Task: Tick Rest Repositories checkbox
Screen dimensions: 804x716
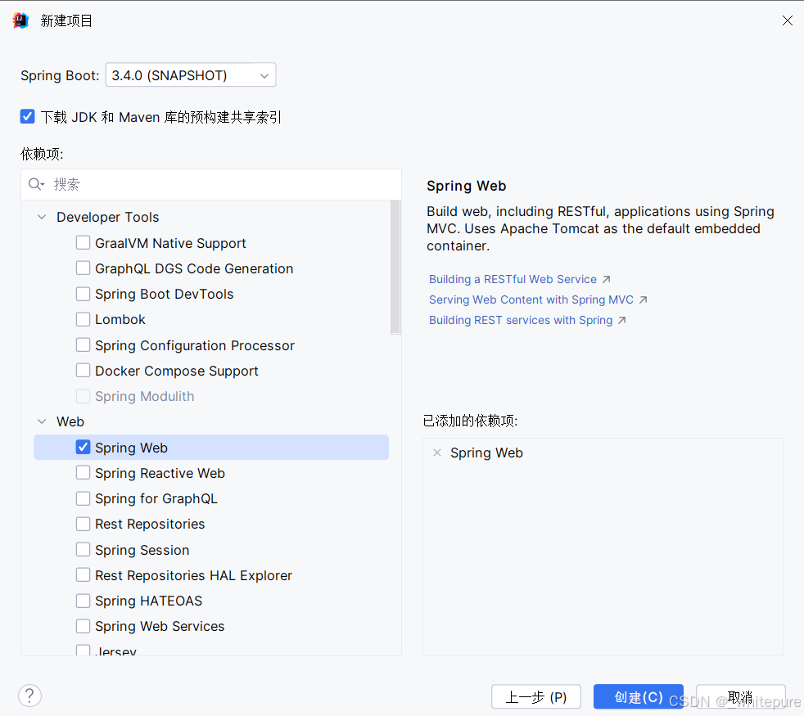Action: [83, 524]
